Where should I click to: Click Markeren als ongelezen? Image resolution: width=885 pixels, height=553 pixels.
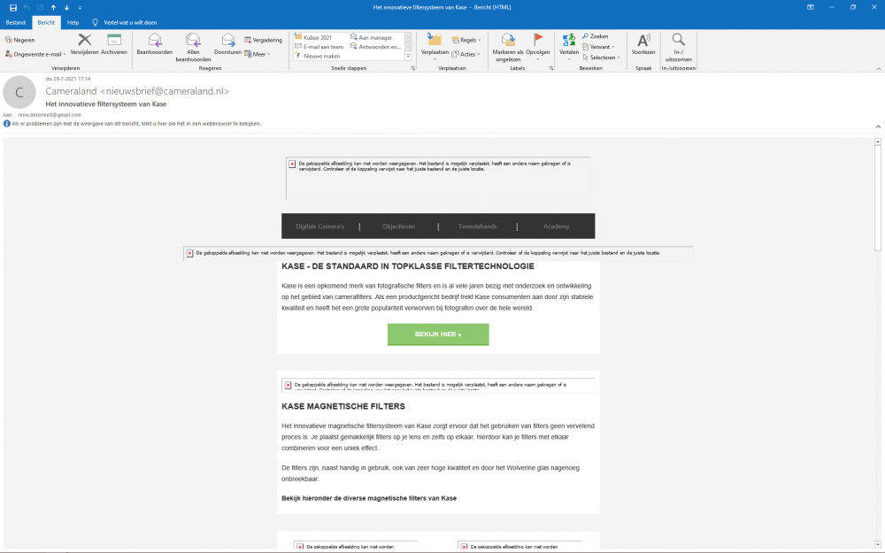pyautogui.click(x=508, y=47)
